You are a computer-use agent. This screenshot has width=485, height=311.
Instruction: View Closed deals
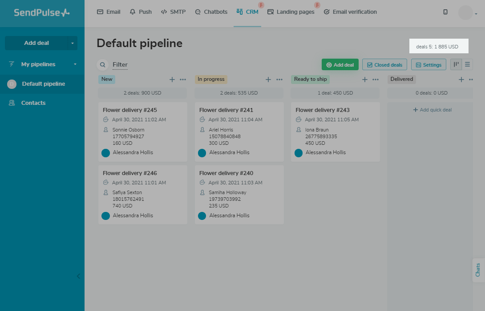click(x=384, y=65)
